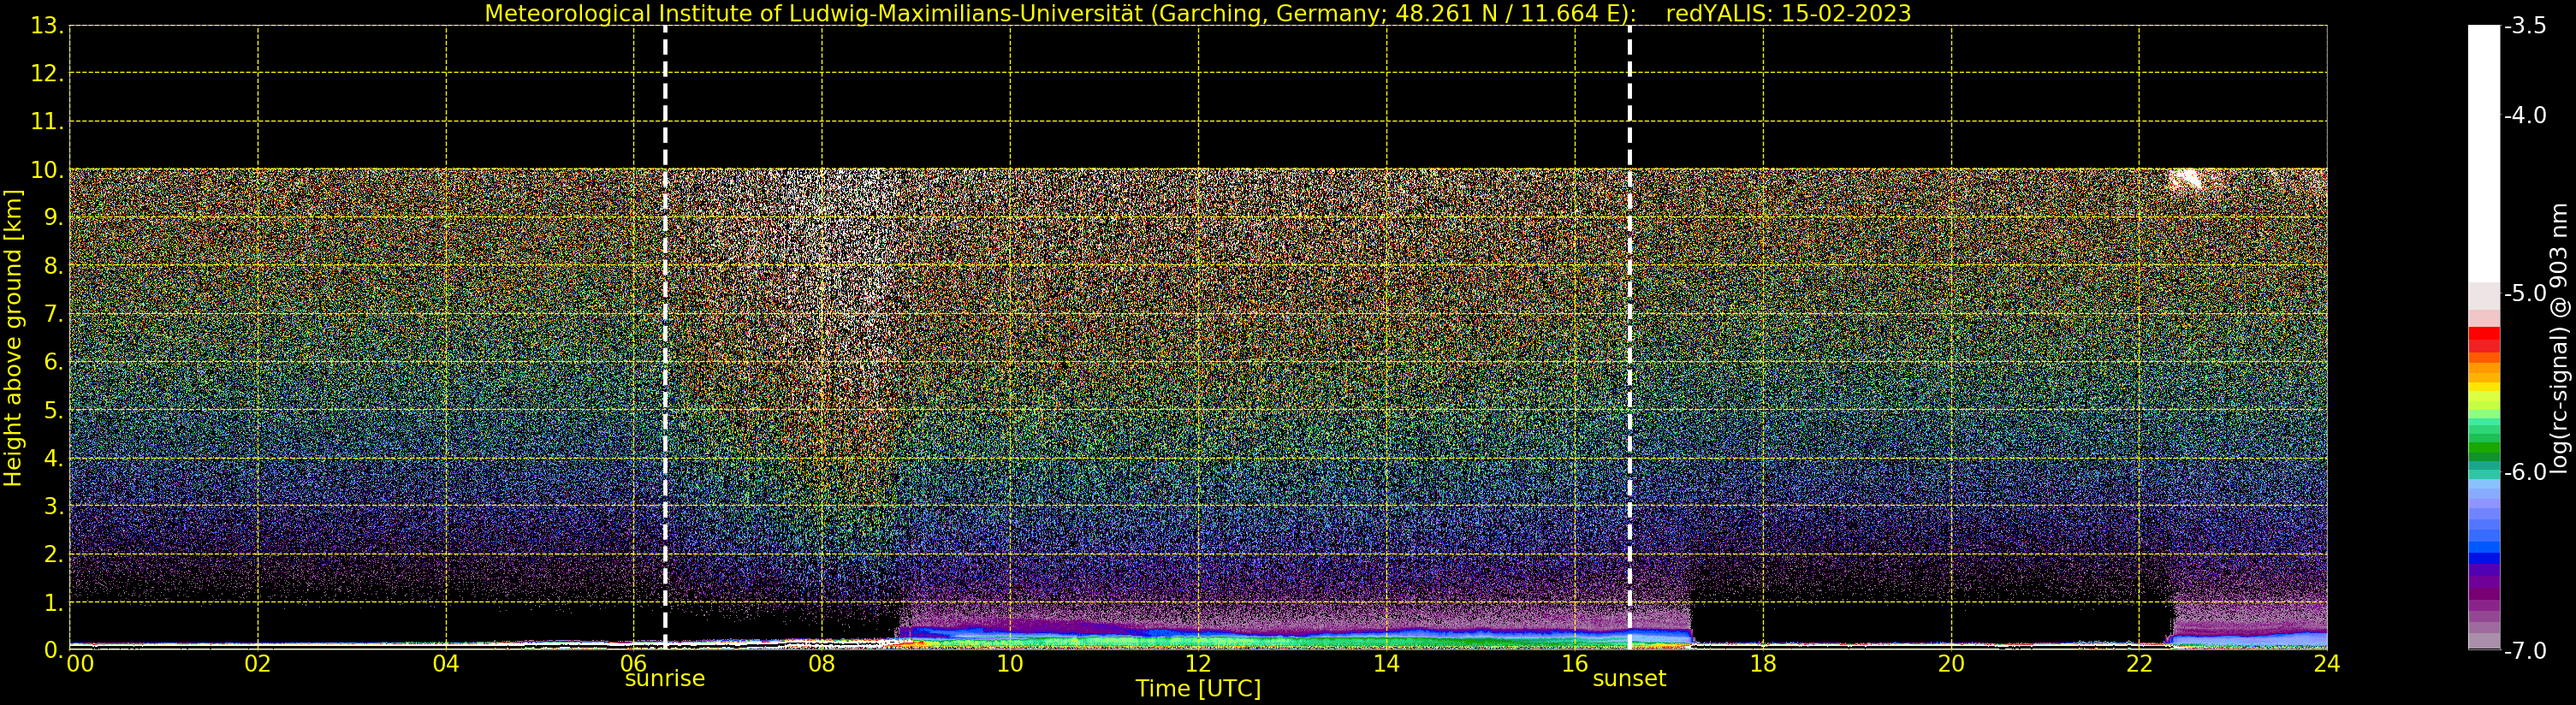Click the 'Time [UTC]' axis label
The image size is (2576, 705).
click(1198, 688)
